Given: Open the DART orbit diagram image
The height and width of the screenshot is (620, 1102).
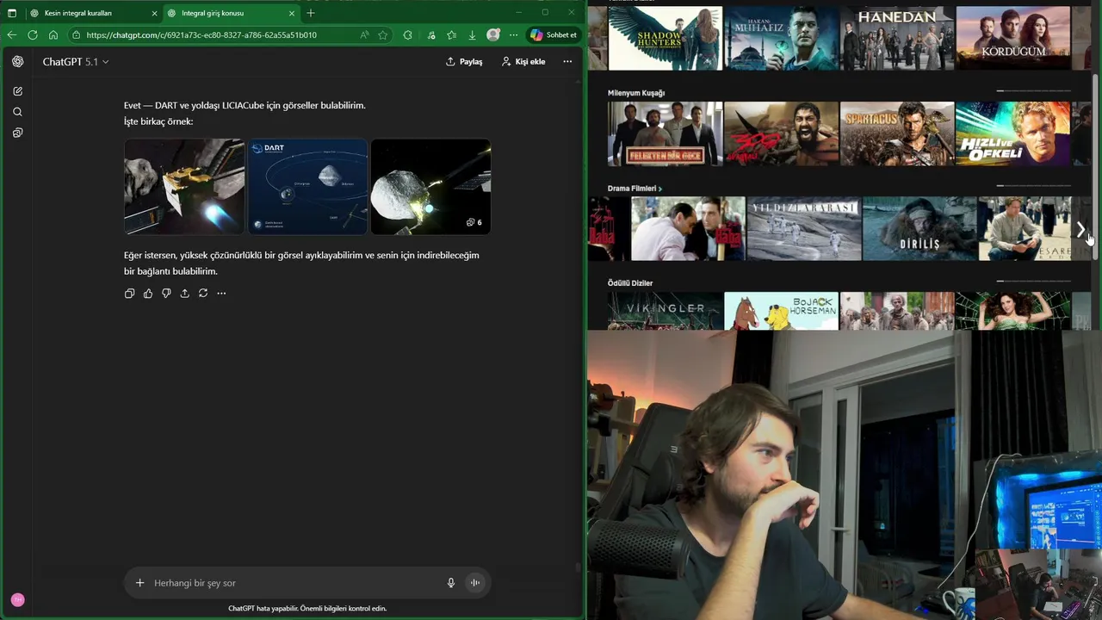Looking at the screenshot, I should click(x=308, y=187).
